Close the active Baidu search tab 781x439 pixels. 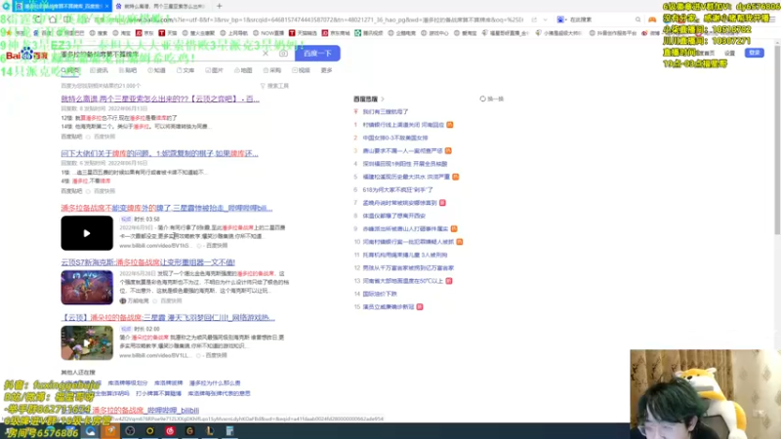click(106, 6)
